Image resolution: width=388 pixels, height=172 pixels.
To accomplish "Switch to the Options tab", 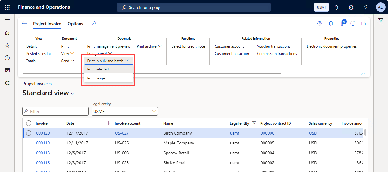I will click(x=75, y=24).
